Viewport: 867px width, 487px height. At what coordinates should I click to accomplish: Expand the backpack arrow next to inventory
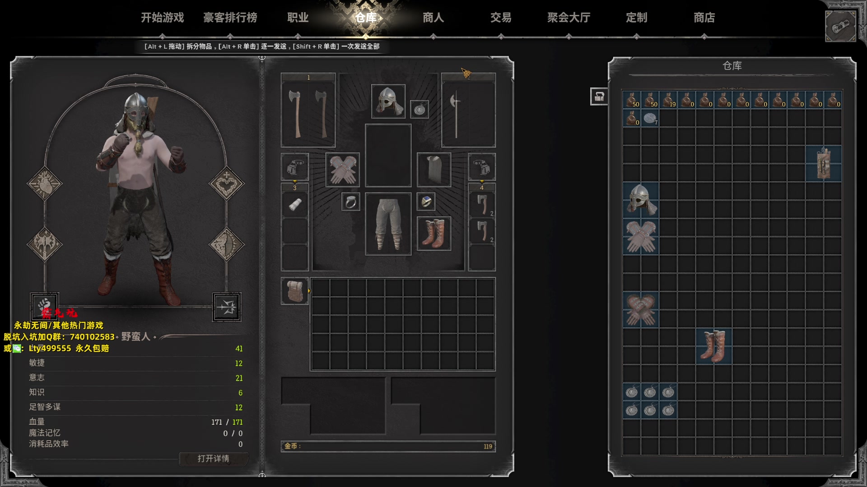pyautogui.click(x=309, y=291)
